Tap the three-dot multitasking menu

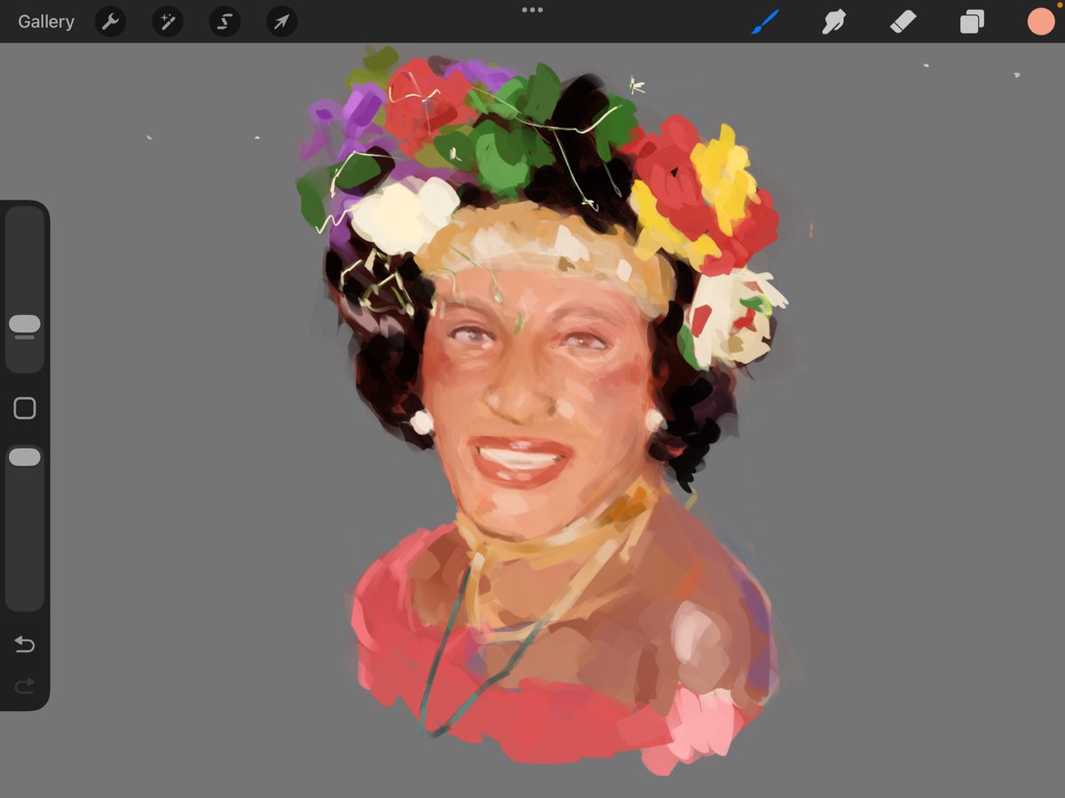pos(532,10)
